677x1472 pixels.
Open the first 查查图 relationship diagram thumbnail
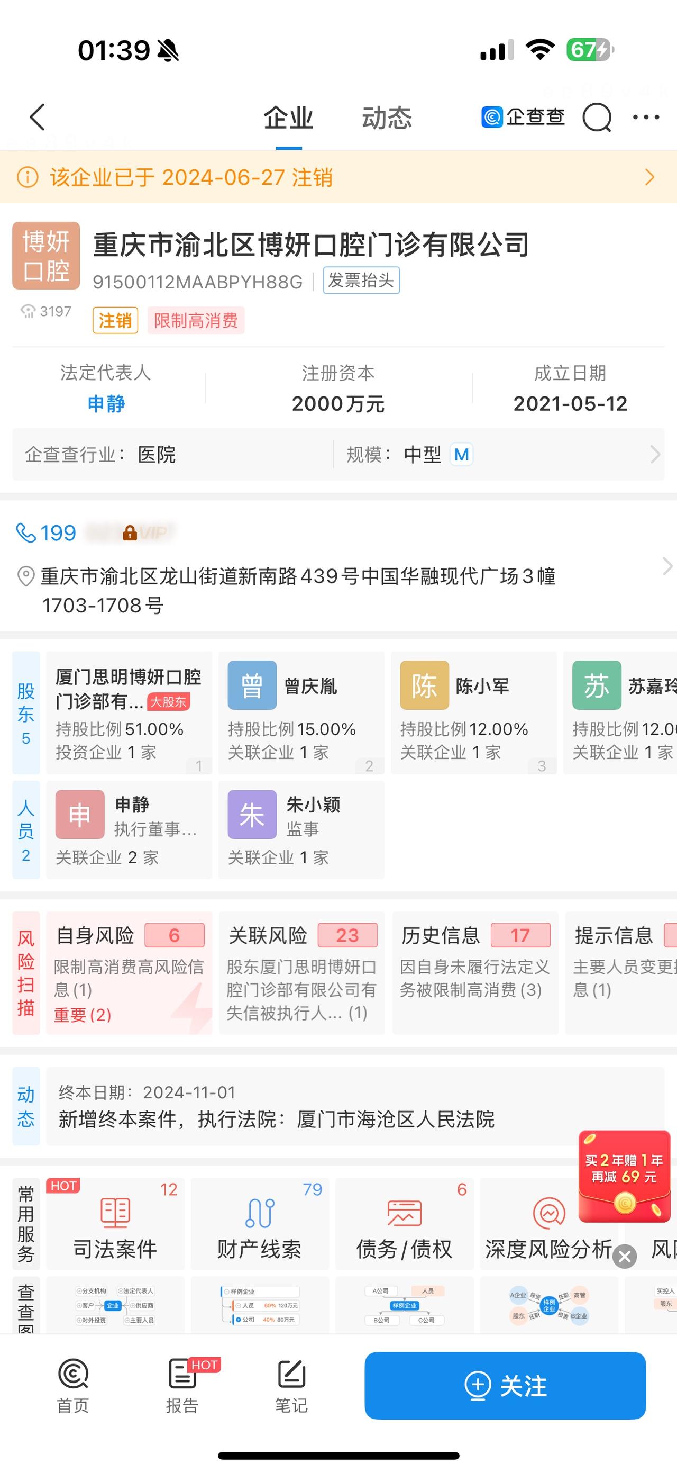(115, 1305)
